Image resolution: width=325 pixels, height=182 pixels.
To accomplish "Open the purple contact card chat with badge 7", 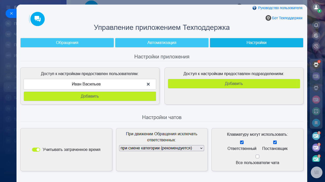I will click(x=316, y=148).
